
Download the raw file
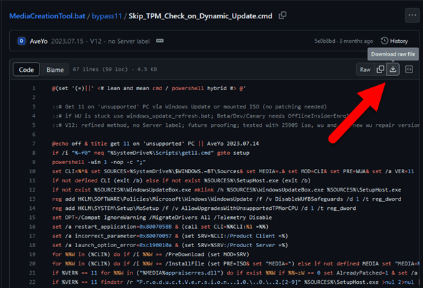tap(393, 69)
